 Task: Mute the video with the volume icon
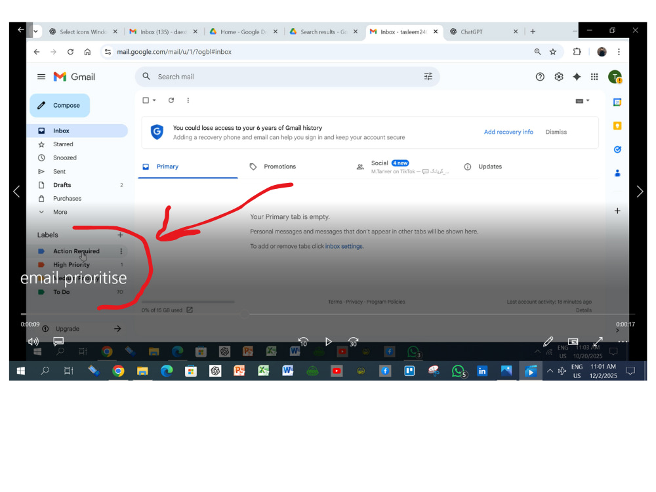coord(33,341)
